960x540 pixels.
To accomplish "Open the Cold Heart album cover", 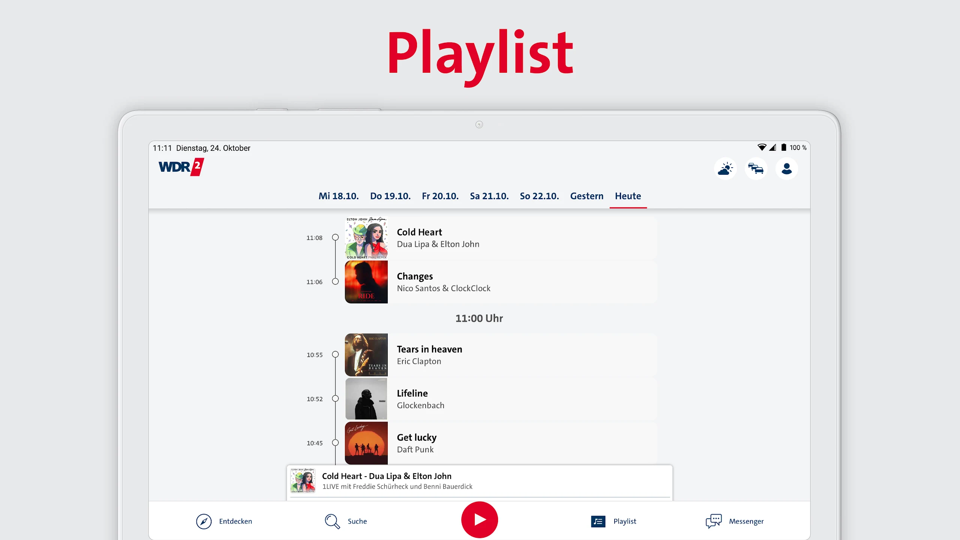I will tap(366, 238).
